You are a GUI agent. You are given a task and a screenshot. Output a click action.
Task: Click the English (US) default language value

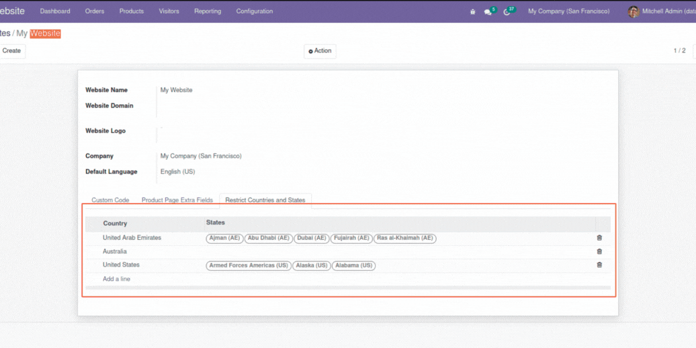(177, 172)
